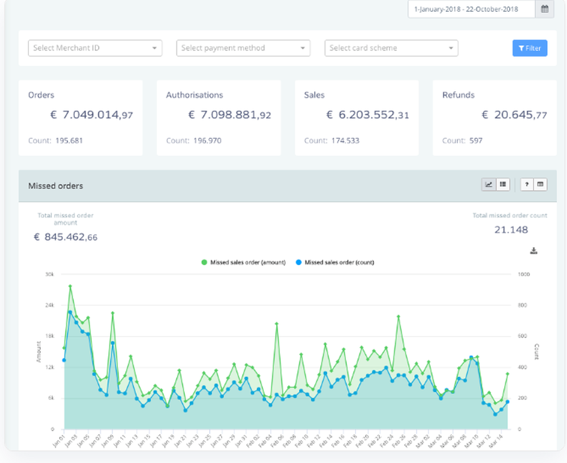567x463 pixels.
Task: Click the Jan 01 date axis label
Action: 58,440
